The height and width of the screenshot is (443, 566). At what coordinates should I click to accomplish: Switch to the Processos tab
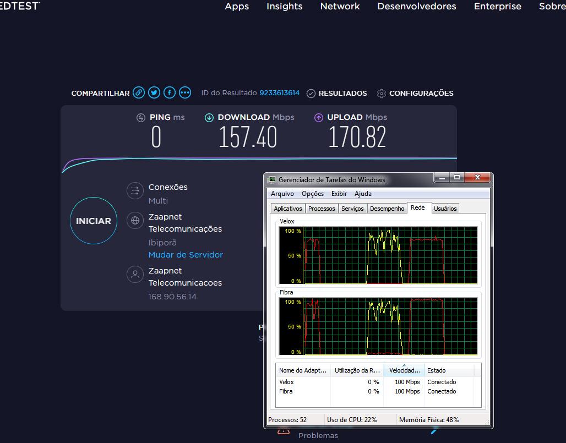(x=322, y=209)
